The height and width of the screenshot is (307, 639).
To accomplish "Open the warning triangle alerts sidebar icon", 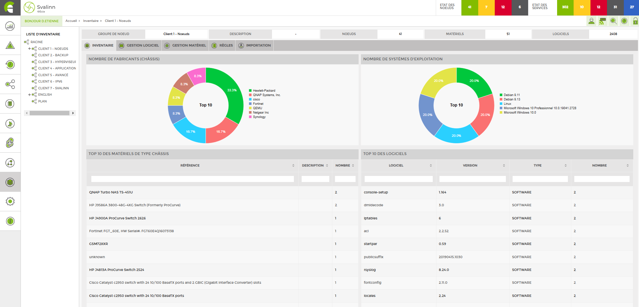I will [10, 45].
